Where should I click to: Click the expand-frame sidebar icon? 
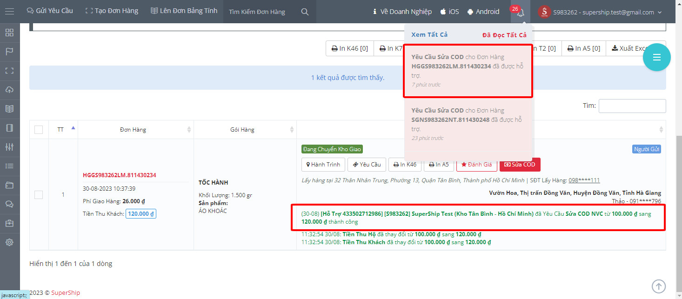click(x=9, y=71)
